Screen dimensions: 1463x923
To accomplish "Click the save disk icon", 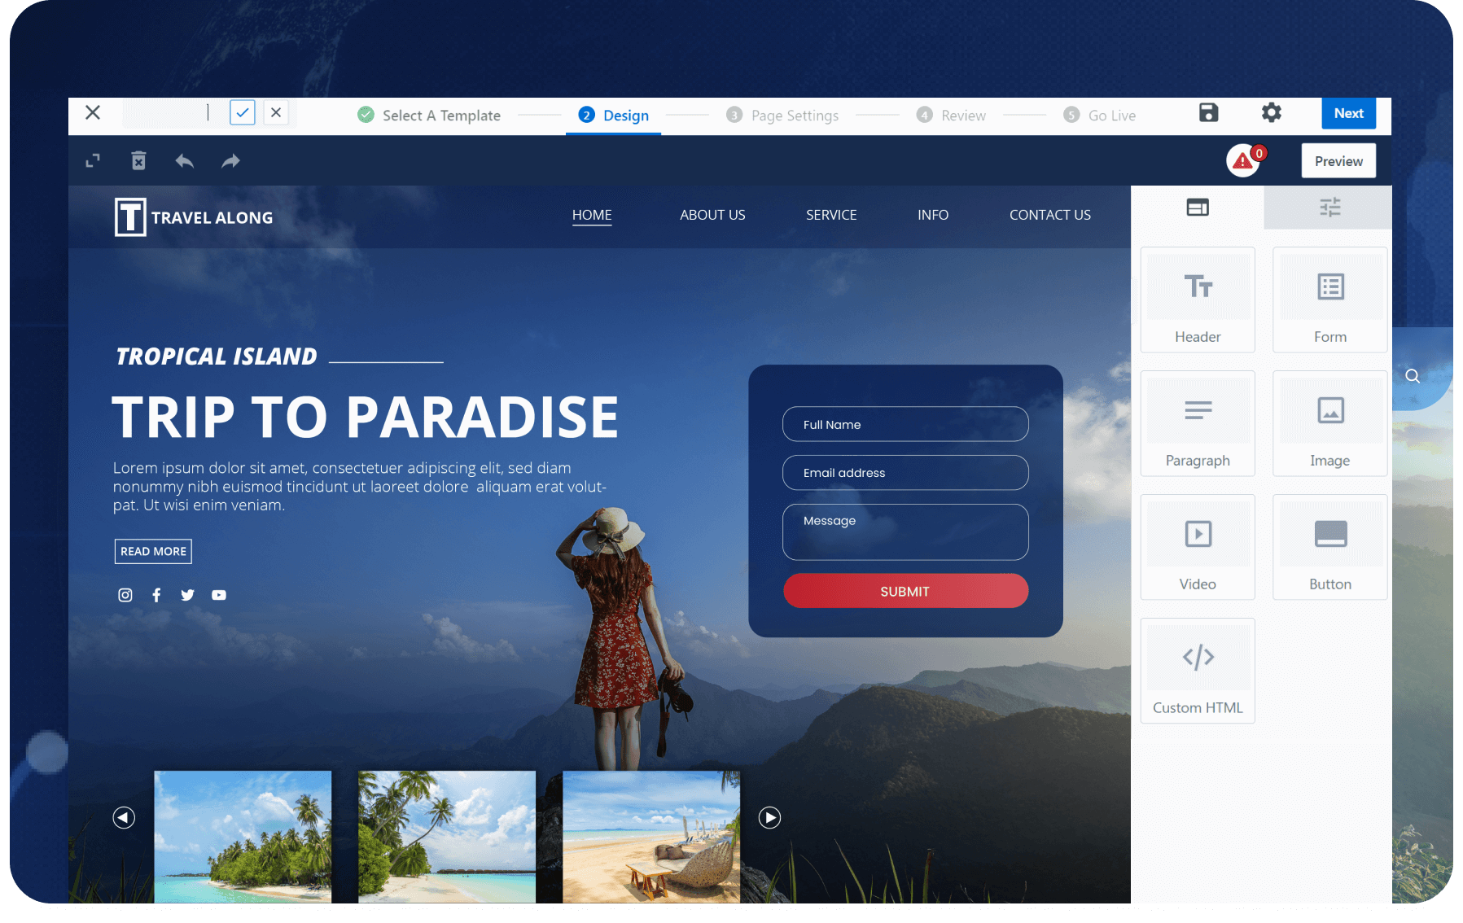I will (1208, 113).
